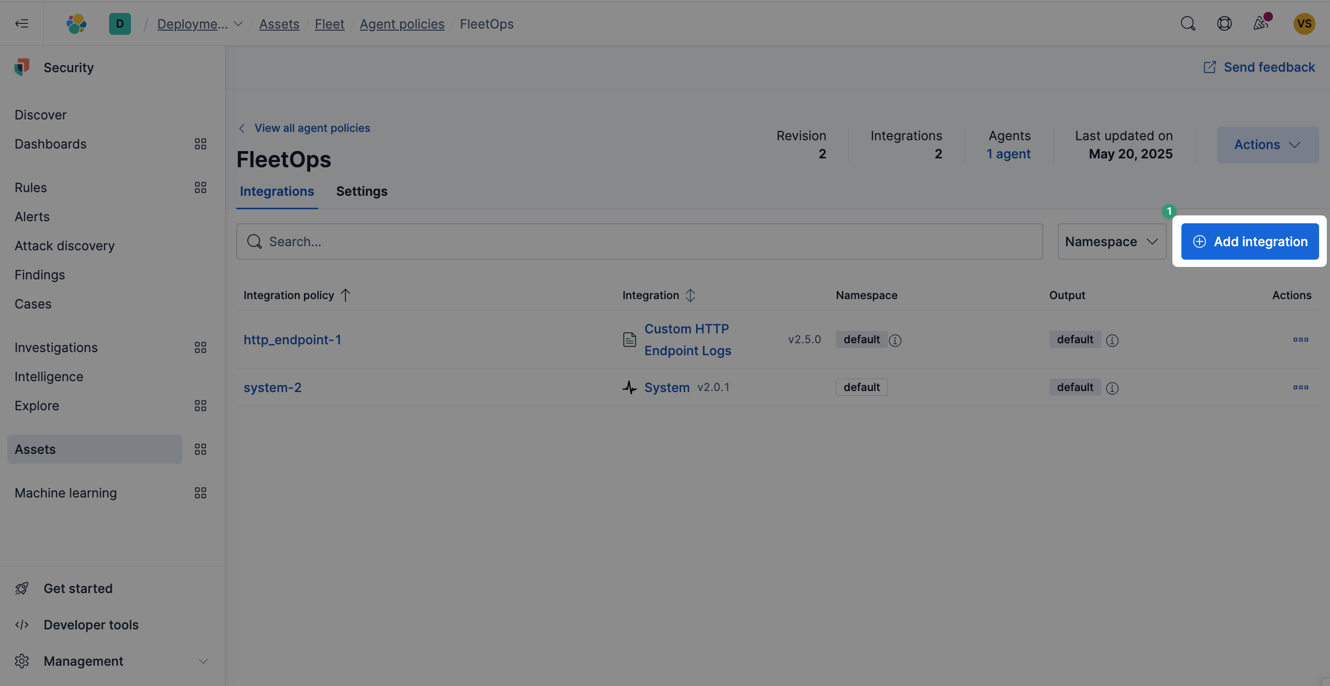Viewport: 1330px width, 686px height.
Task: Expand the Management section chevron
Action: click(x=204, y=661)
